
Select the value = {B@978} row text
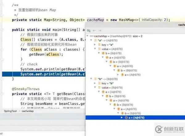tap(112, 88)
